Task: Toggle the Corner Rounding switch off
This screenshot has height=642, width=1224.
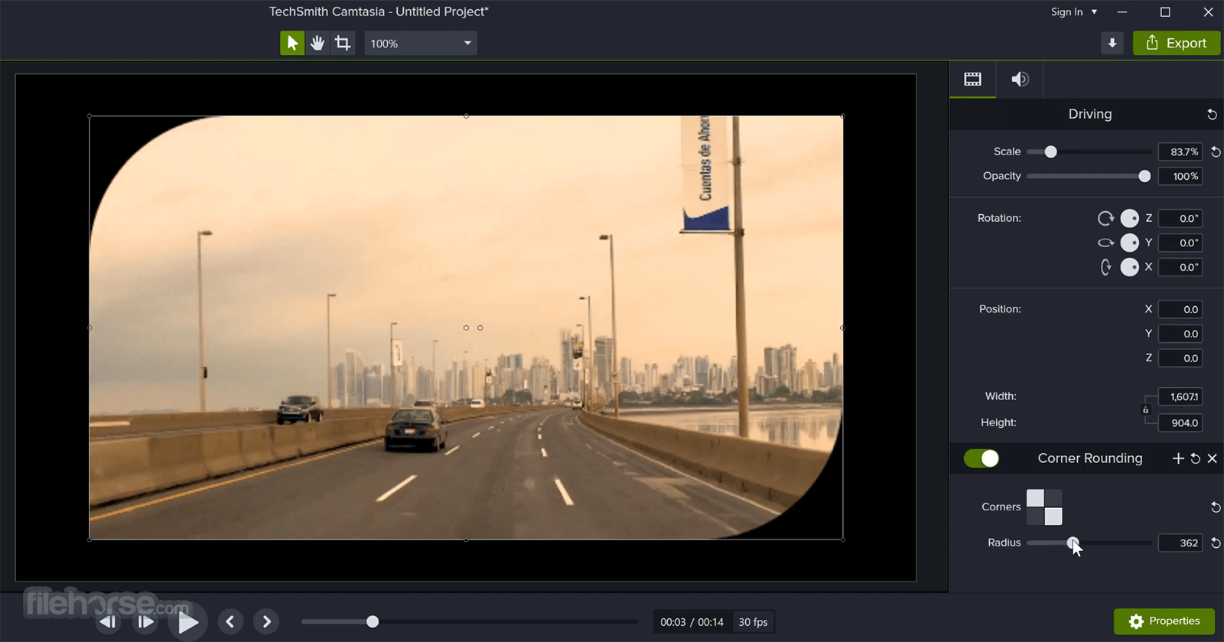Action: click(x=981, y=458)
